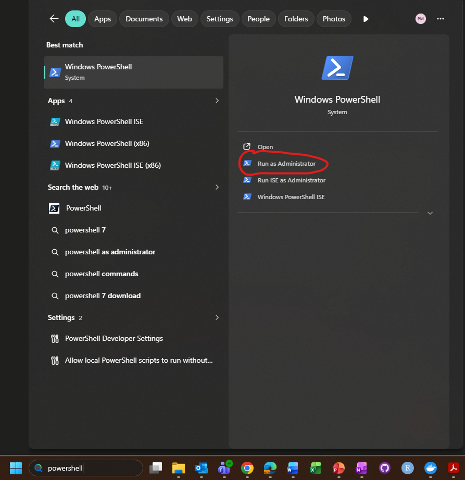Screen dimensions: 465x480
Task: Open GitHub Desktop from the taskbar
Action: pyautogui.click(x=384, y=468)
